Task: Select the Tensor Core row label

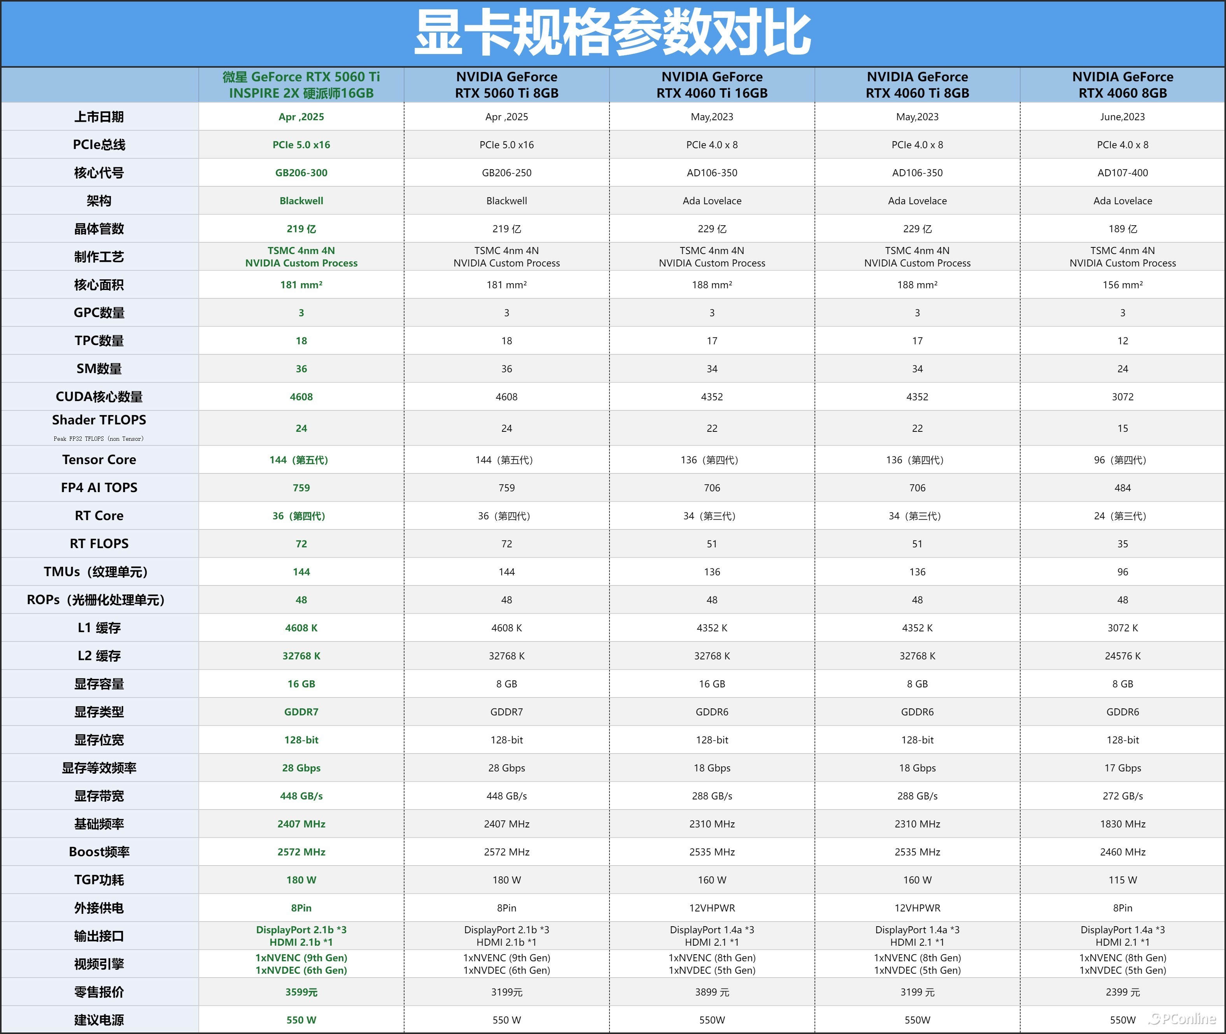Action: point(99,459)
